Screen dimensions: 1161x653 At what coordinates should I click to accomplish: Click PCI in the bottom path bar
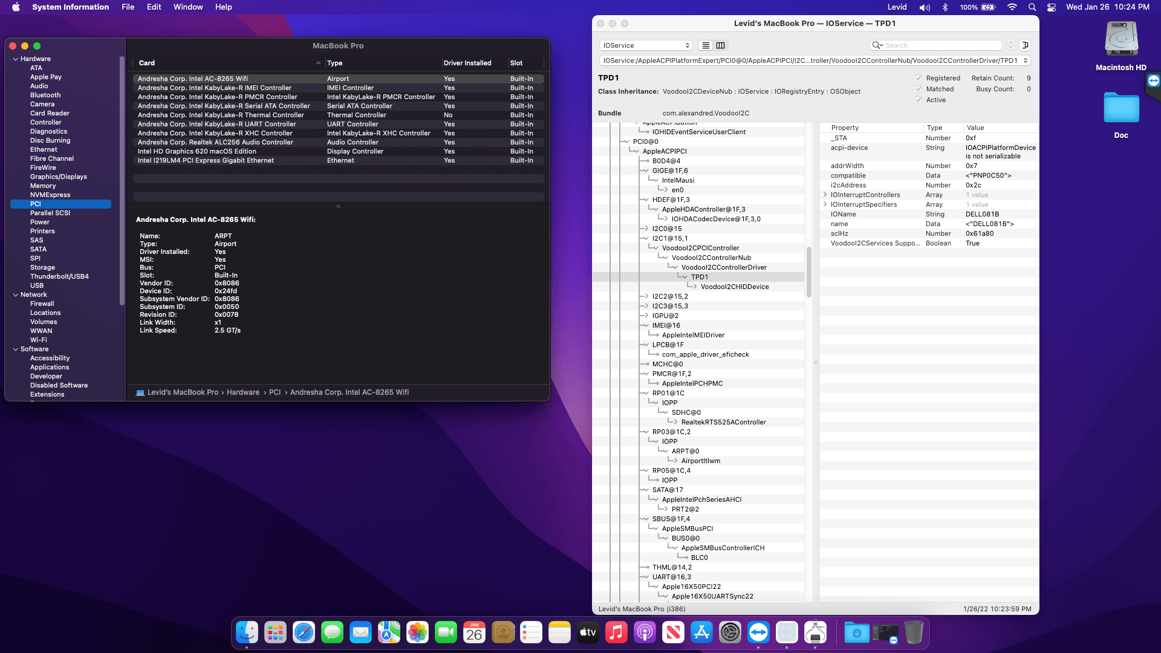point(275,392)
